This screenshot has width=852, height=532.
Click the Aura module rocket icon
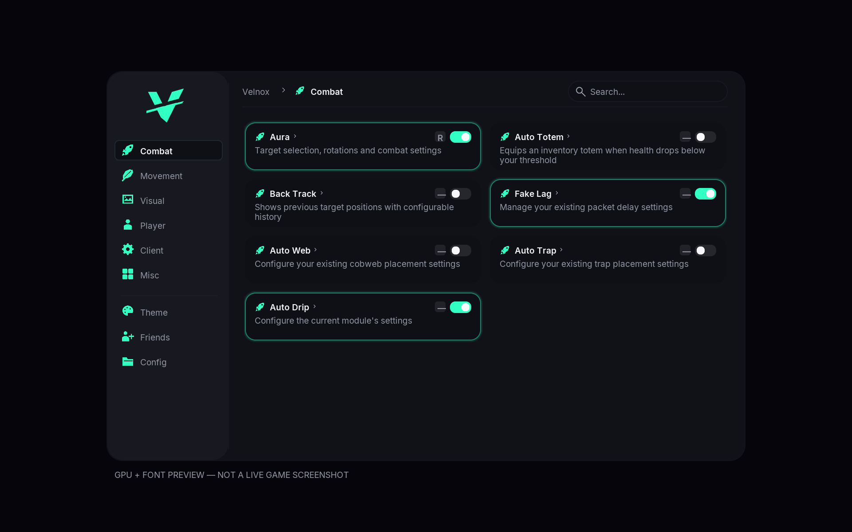260,137
